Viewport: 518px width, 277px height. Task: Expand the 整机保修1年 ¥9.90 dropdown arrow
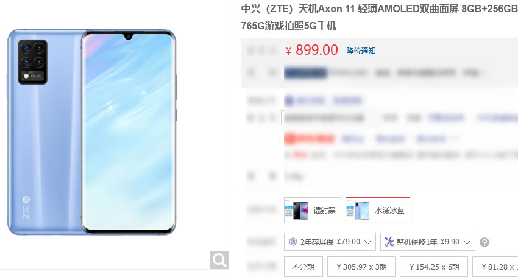[467, 242]
